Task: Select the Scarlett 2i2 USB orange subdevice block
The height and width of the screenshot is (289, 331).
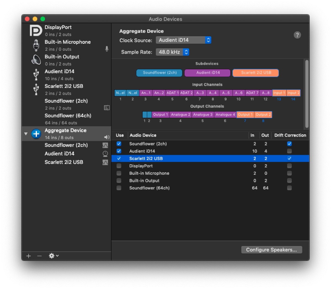Action: pos(256,73)
